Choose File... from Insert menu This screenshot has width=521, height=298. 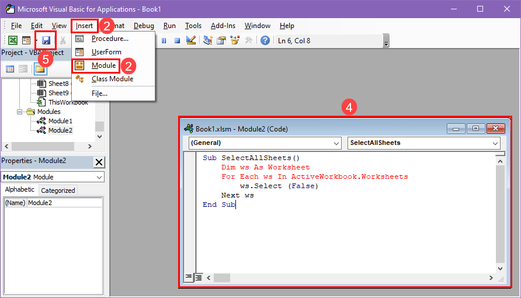coord(113,93)
